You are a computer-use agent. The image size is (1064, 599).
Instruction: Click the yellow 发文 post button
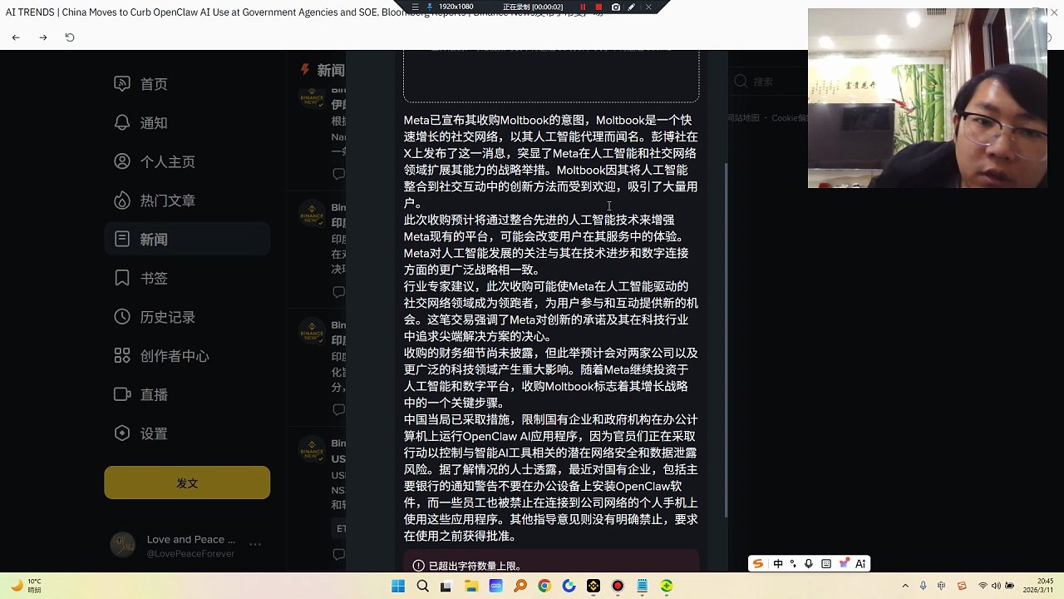tap(187, 483)
